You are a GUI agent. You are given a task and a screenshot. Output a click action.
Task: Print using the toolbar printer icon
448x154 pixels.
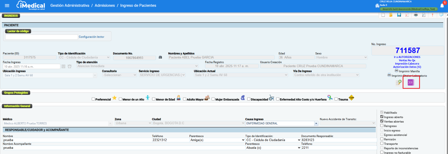tap(416, 15)
